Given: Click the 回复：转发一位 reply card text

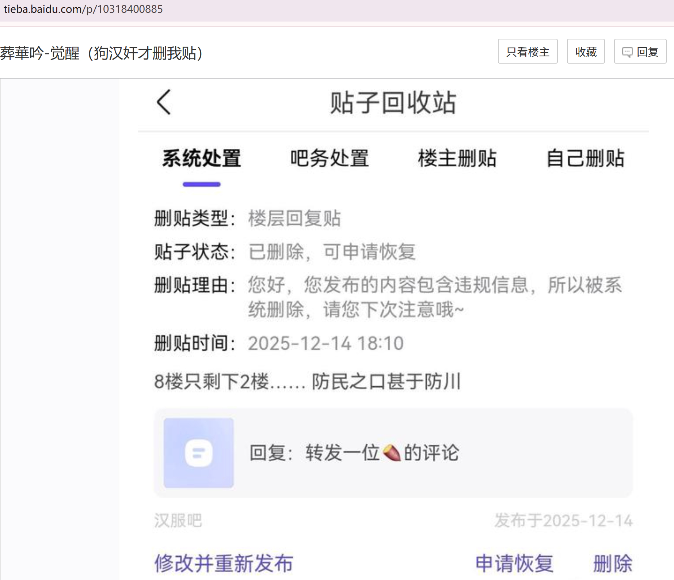Looking at the screenshot, I should click(354, 453).
